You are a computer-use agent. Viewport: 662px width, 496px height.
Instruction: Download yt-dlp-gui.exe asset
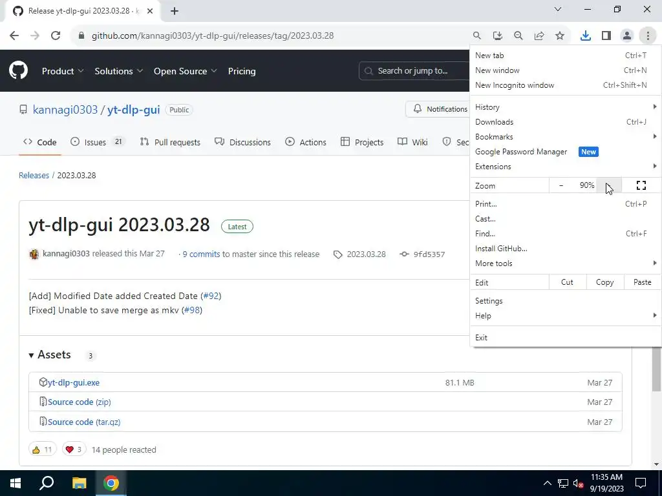[74, 382]
